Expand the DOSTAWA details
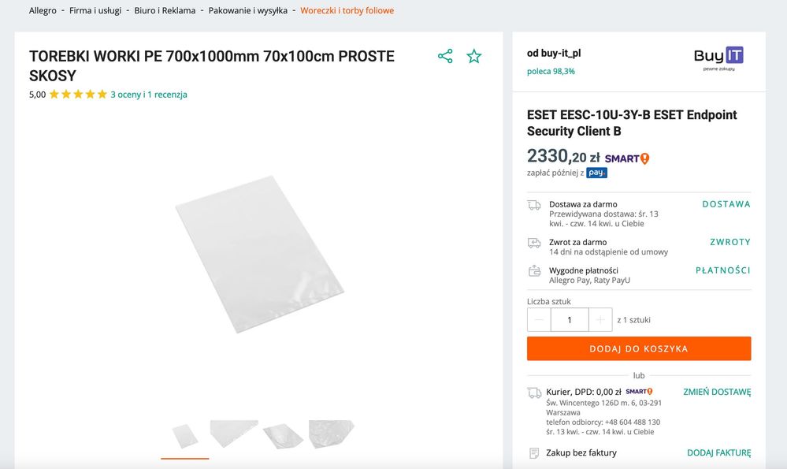Image resolution: width=787 pixels, height=469 pixels. (x=726, y=204)
